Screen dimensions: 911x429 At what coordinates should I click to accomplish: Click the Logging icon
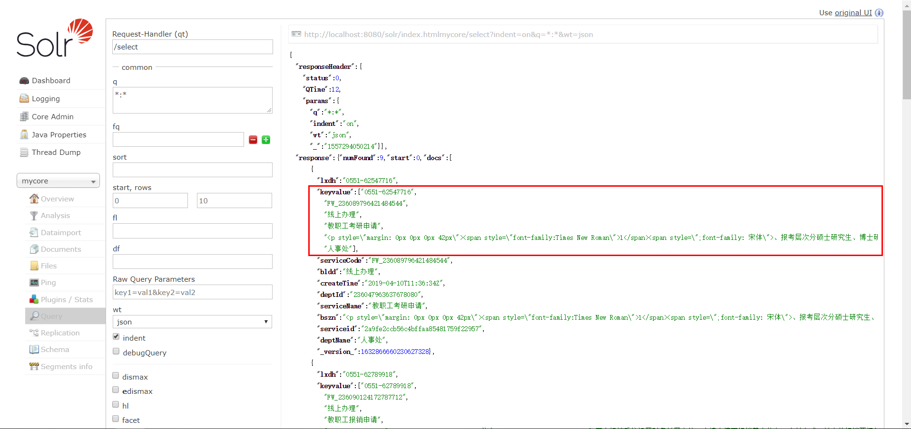pos(24,98)
